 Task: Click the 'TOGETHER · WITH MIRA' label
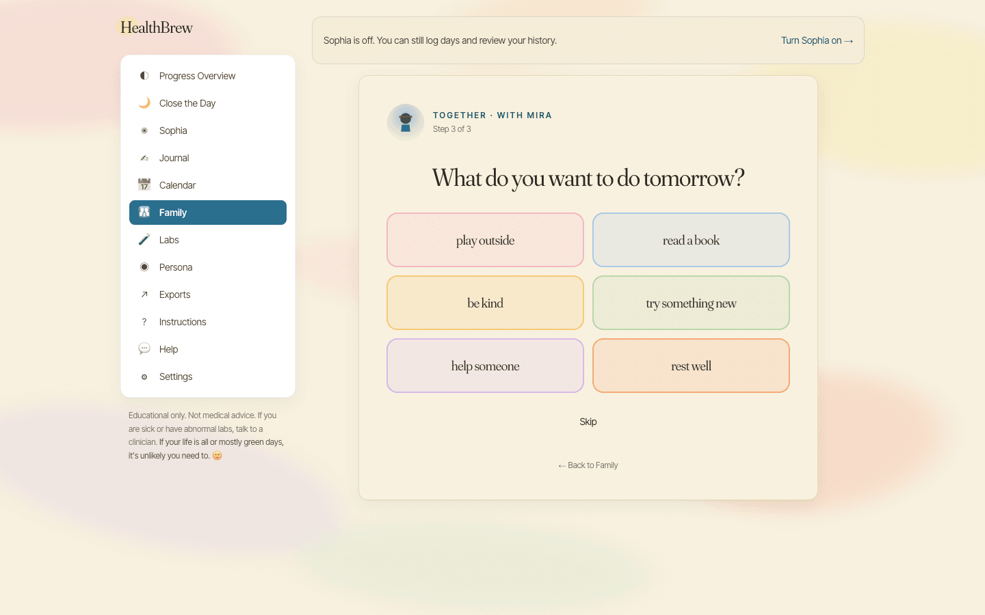click(x=492, y=115)
